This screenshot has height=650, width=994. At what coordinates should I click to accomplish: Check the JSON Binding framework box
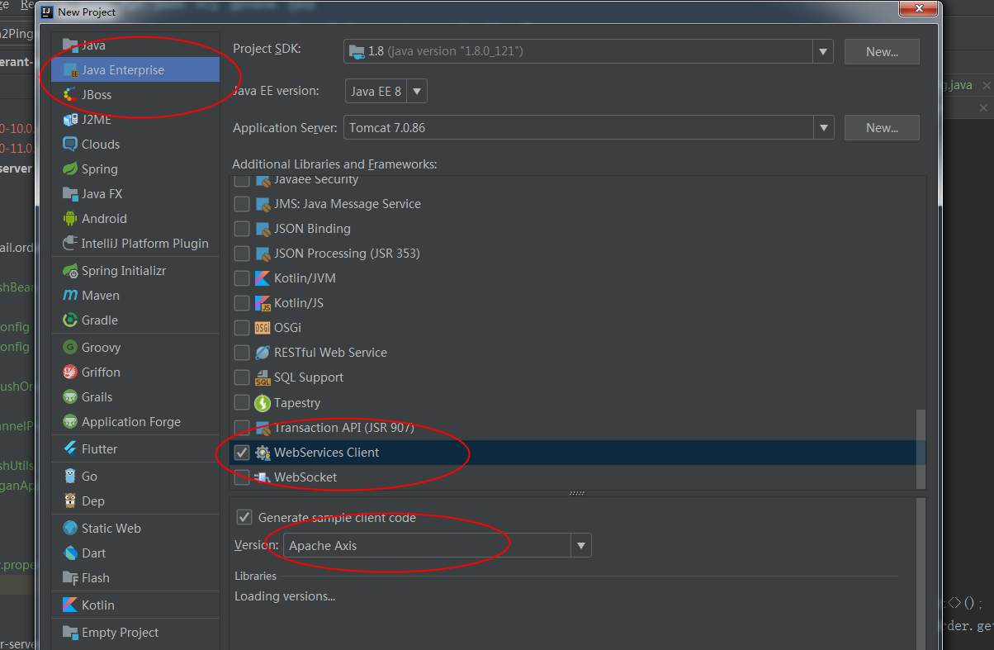pos(242,229)
